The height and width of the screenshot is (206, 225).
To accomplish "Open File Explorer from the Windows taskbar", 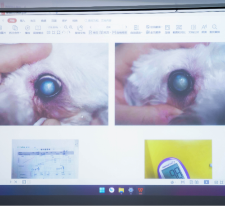I will (121, 190).
